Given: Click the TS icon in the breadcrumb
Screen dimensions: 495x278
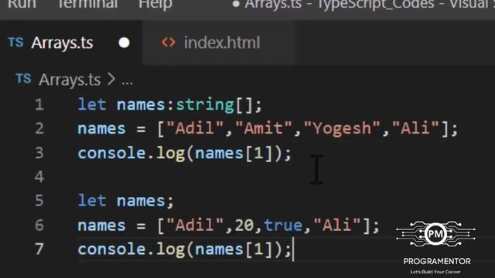Looking at the screenshot, I should pyautogui.click(x=24, y=79).
